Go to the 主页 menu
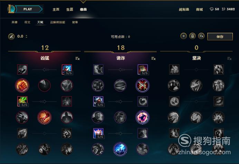This screenshot has height=164, width=239. [x=56, y=9]
